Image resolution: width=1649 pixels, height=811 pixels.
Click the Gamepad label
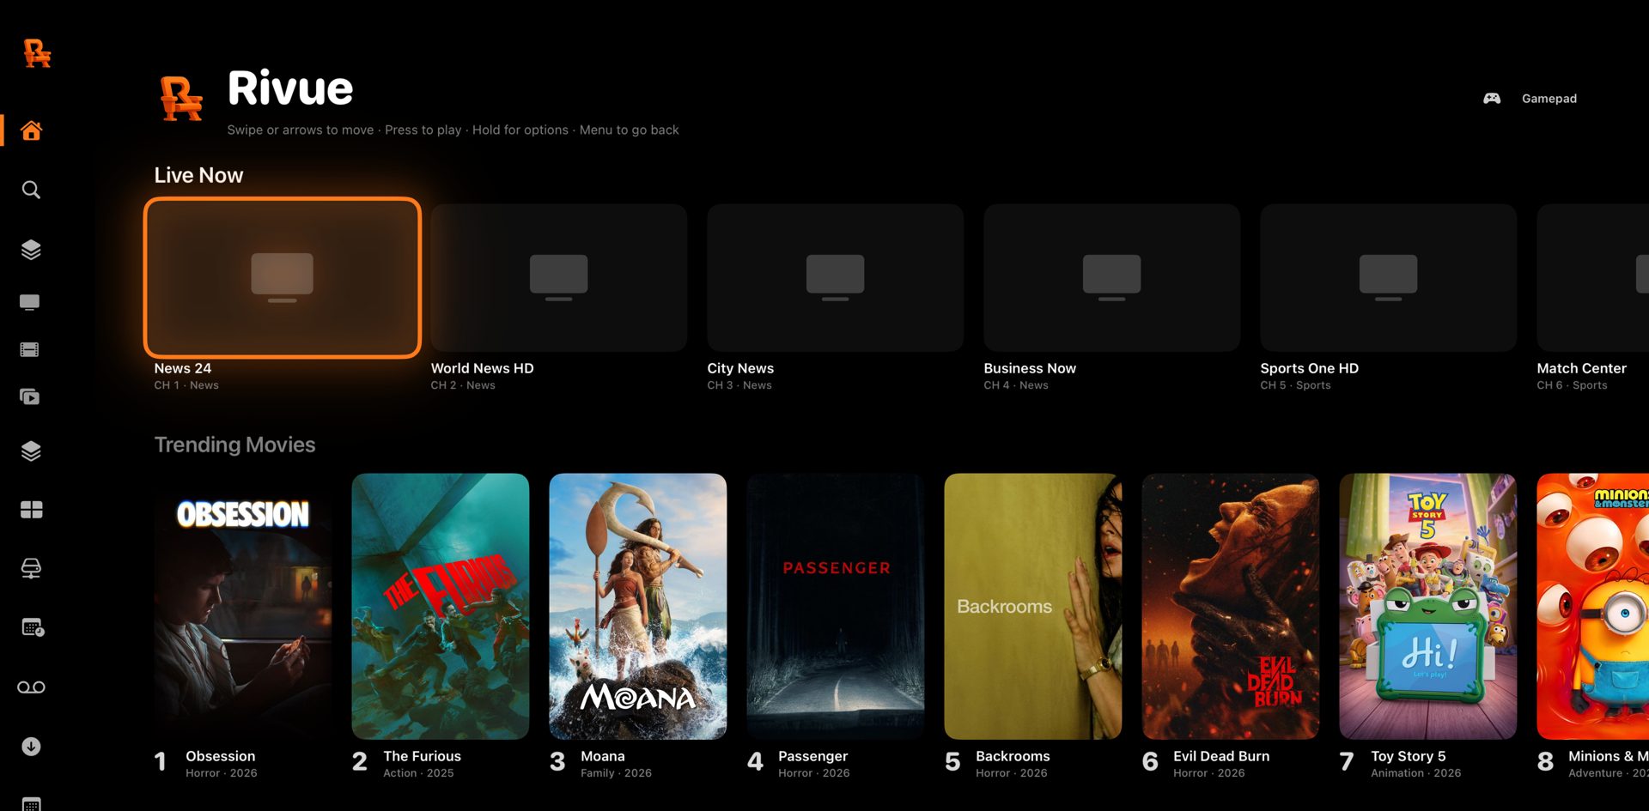tap(1549, 99)
